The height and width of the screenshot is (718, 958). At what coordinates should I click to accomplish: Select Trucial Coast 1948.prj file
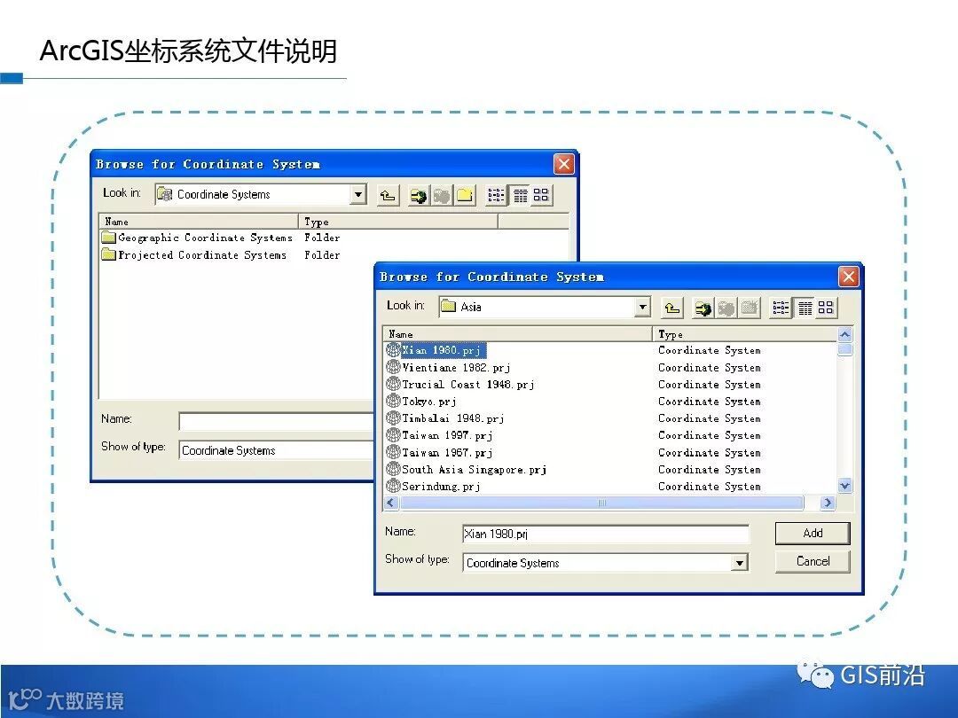[x=468, y=384]
